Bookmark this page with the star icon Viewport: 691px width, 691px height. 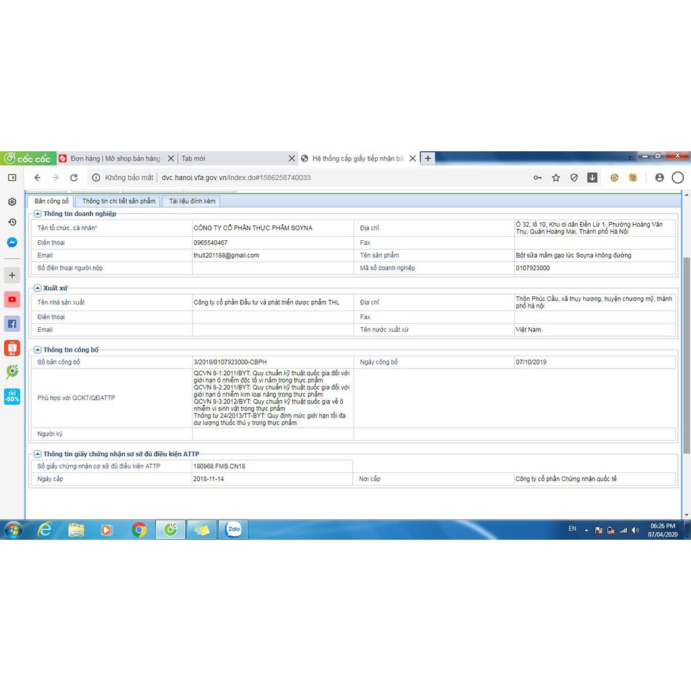556,178
